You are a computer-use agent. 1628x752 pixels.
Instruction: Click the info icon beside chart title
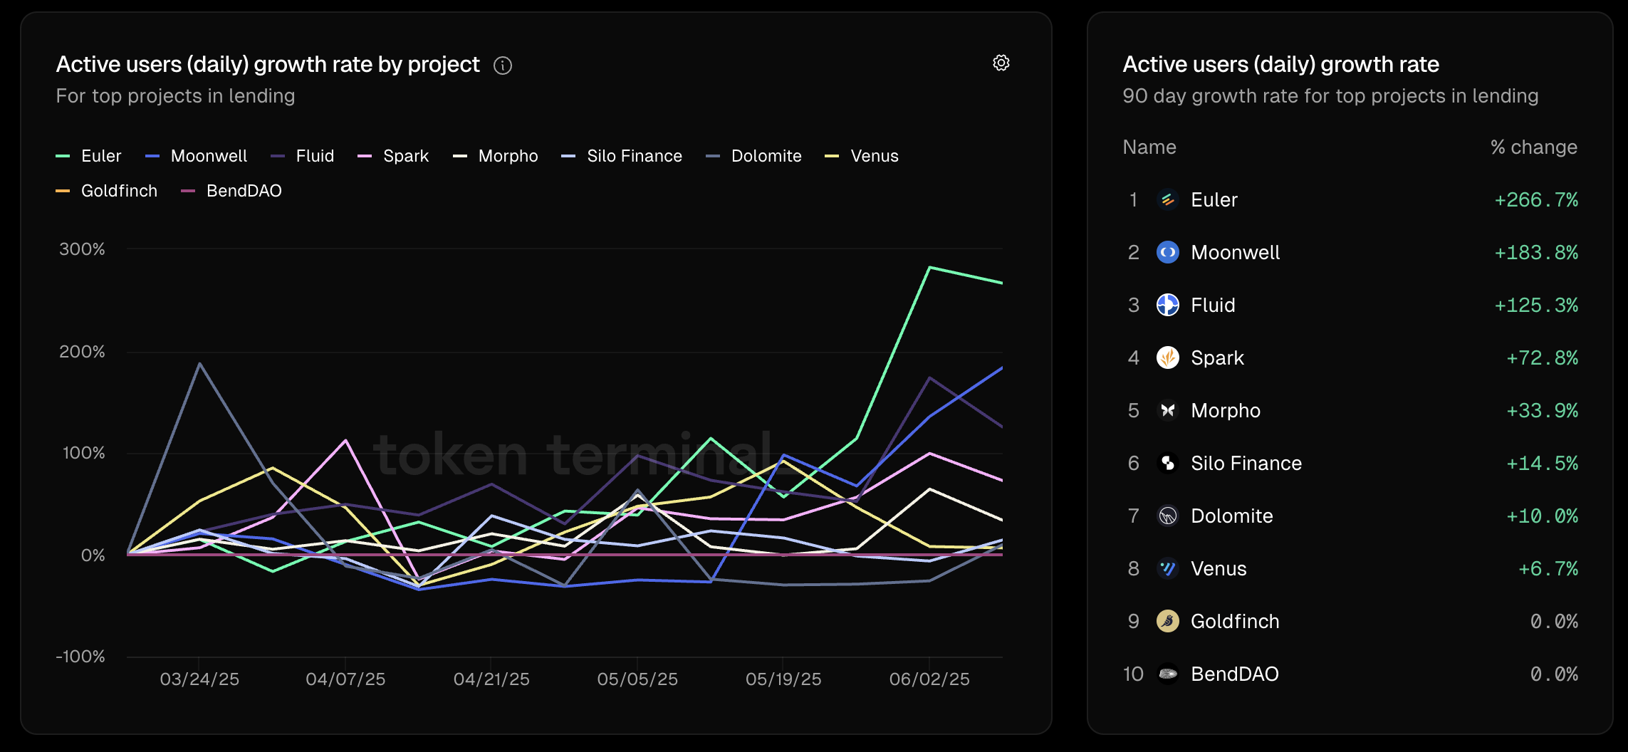503,66
